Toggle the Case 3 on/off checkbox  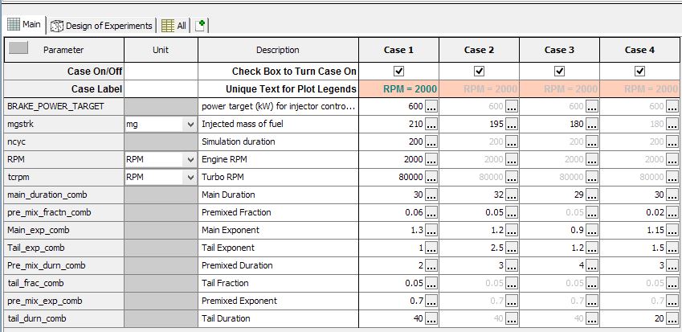coord(559,71)
